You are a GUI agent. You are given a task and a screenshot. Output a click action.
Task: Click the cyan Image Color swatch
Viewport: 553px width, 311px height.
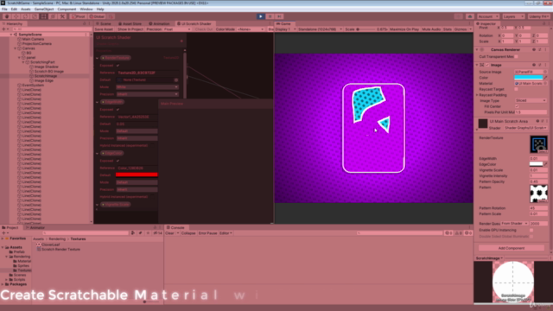point(528,78)
